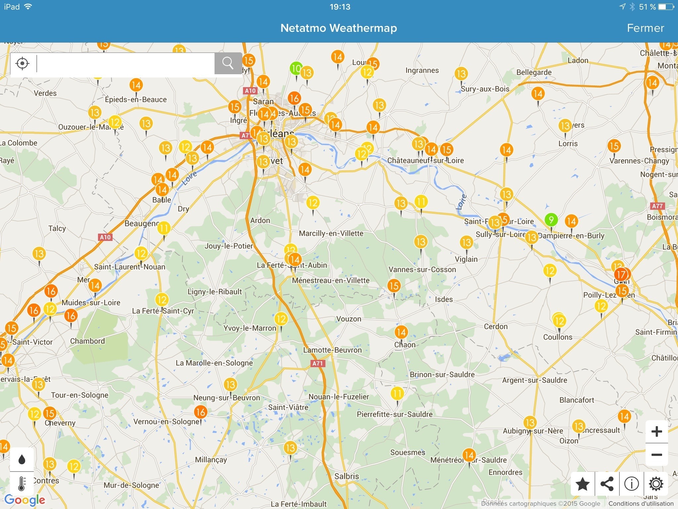This screenshot has height=509, width=678.
Task: Open settings gear icon
Action: (656, 484)
